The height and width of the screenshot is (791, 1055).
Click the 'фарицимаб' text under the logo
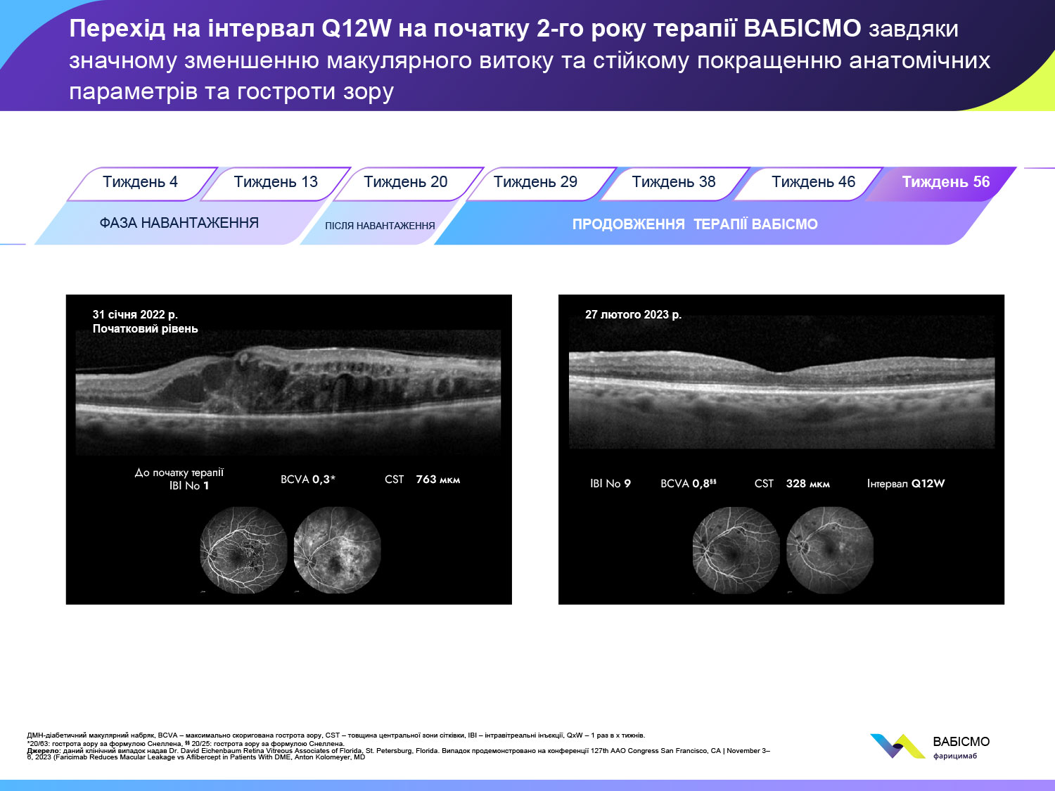[x=955, y=757]
